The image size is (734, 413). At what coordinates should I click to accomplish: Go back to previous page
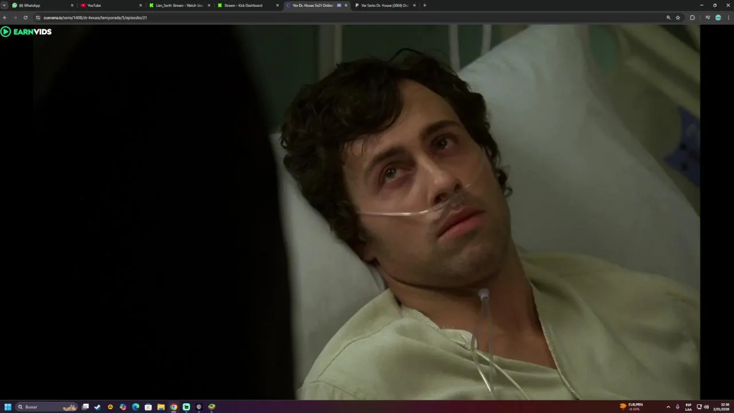tap(5, 18)
